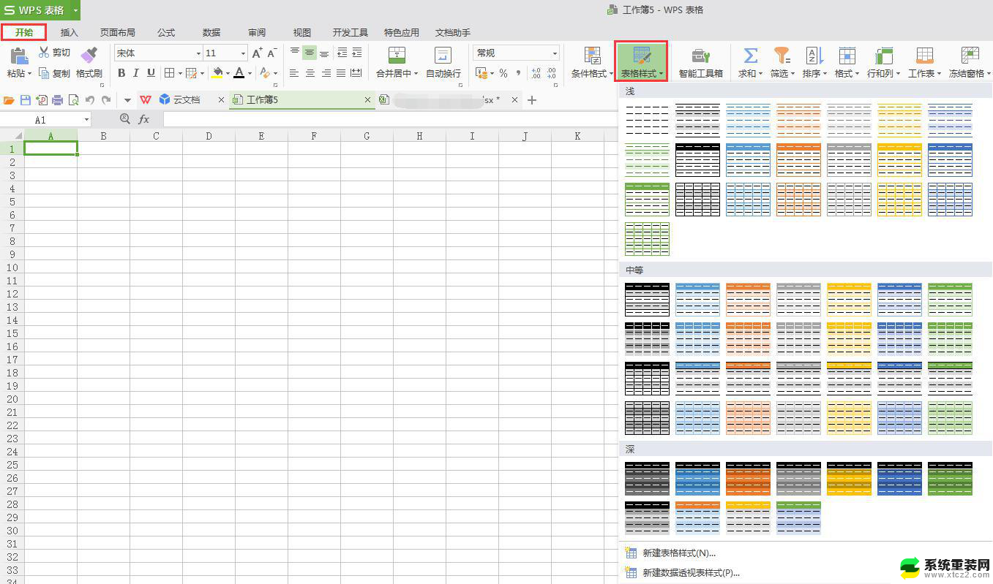This screenshot has width=993, height=584.
Task: Open the font size dropdown showing 11
Action: click(x=244, y=53)
